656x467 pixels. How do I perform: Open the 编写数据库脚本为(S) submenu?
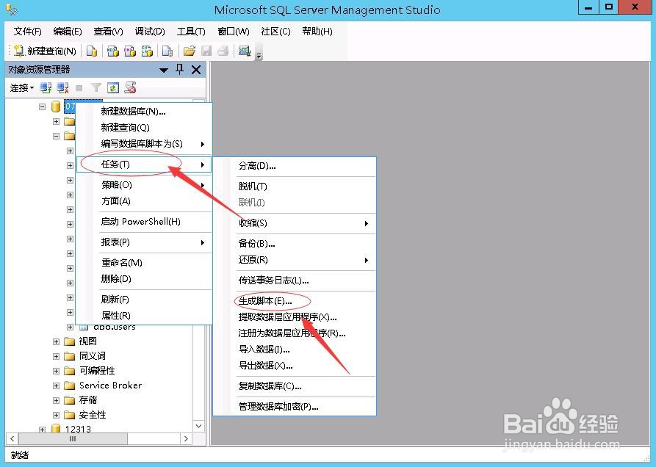point(144,144)
